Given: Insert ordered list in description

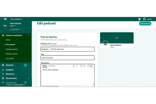Looking at the screenshot, I should [84, 66].
